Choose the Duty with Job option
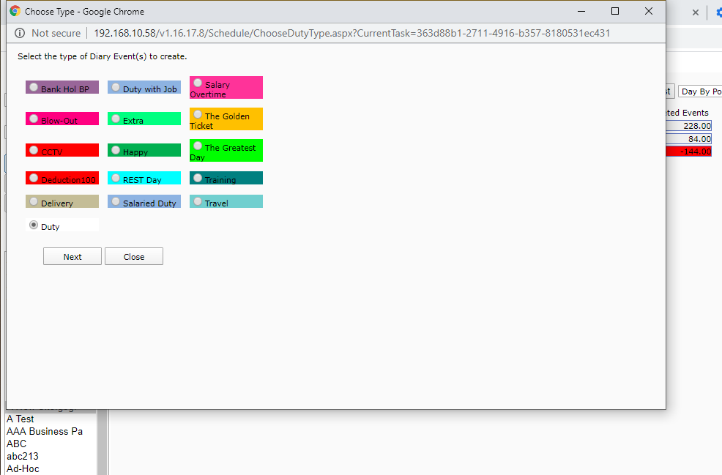Viewport: 722px width, 475px height. 116,88
